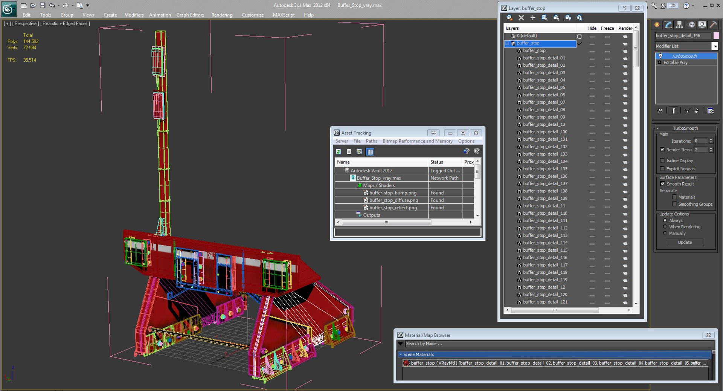The width and height of the screenshot is (723, 391).
Task: Open the MAXScript menu
Action: click(284, 15)
